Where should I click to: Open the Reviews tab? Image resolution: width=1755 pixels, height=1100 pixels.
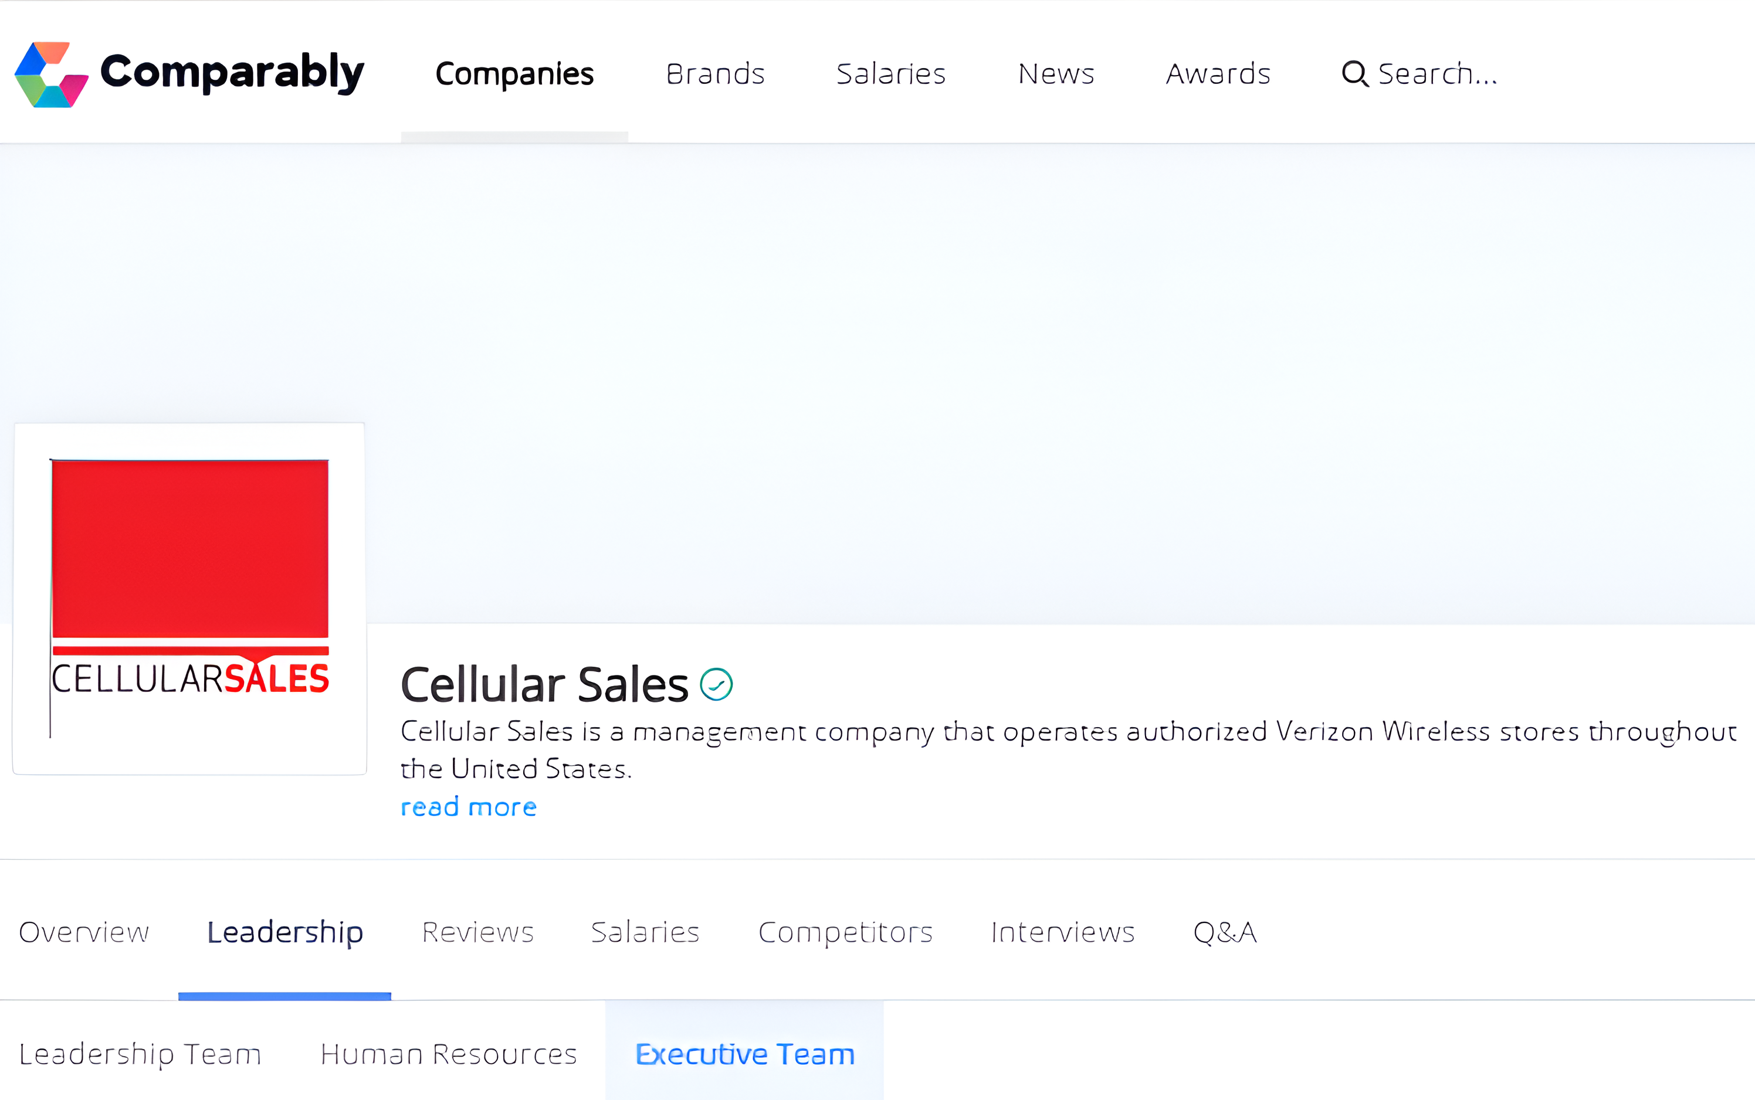(x=477, y=932)
